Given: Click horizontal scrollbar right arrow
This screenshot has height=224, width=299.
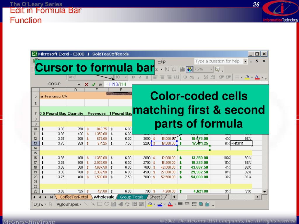Looking at the screenshot, I should click(x=257, y=197).
